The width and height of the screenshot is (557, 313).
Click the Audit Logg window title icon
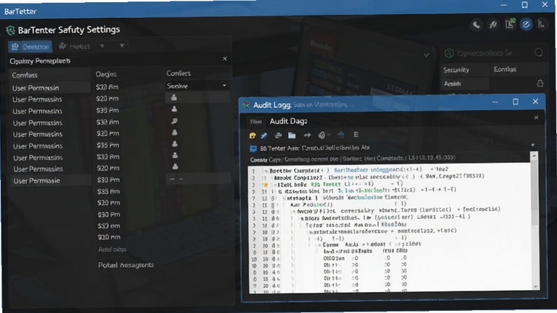pyautogui.click(x=246, y=105)
